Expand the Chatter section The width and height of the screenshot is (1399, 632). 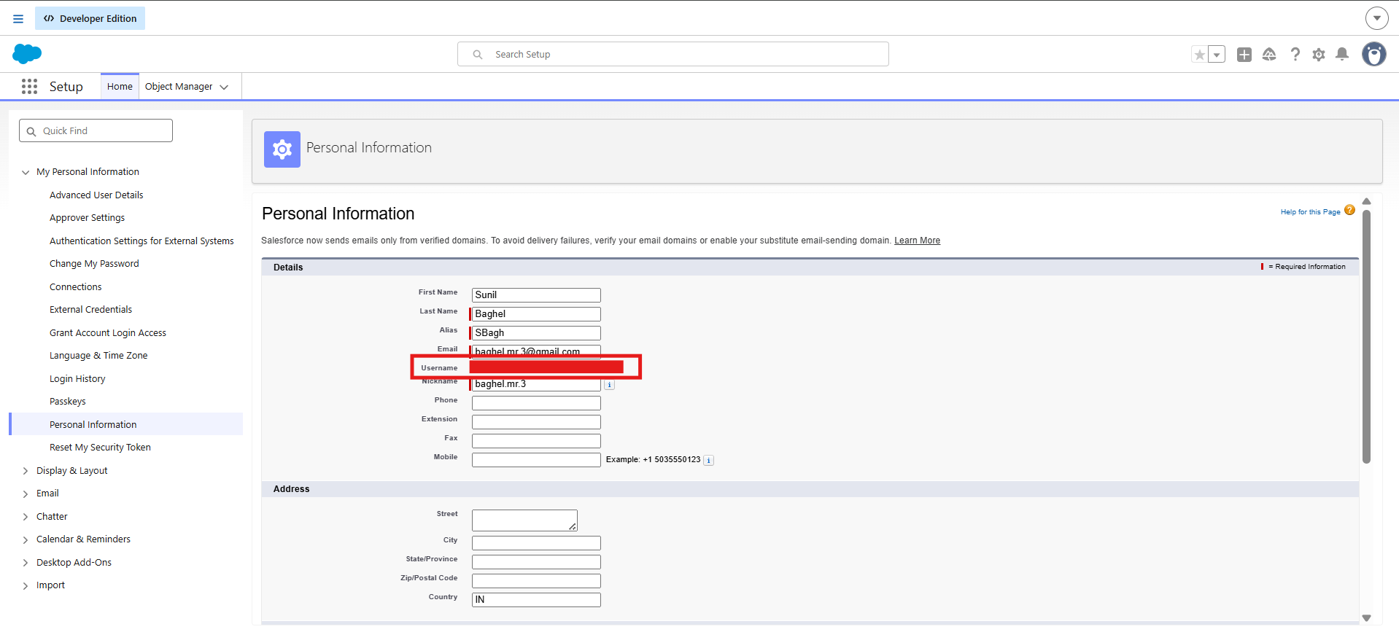[x=26, y=517]
